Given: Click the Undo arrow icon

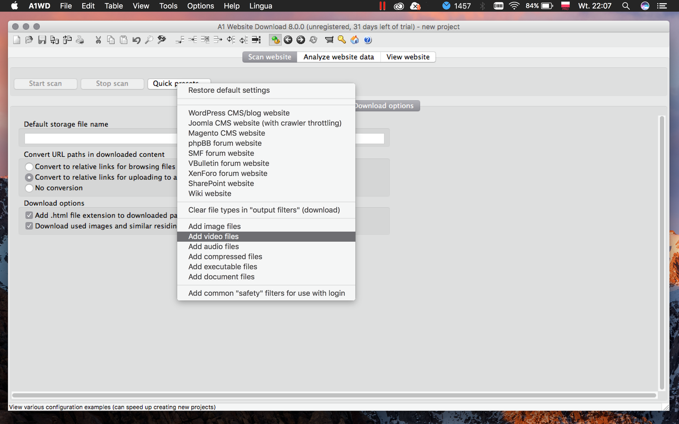Looking at the screenshot, I should point(136,40).
